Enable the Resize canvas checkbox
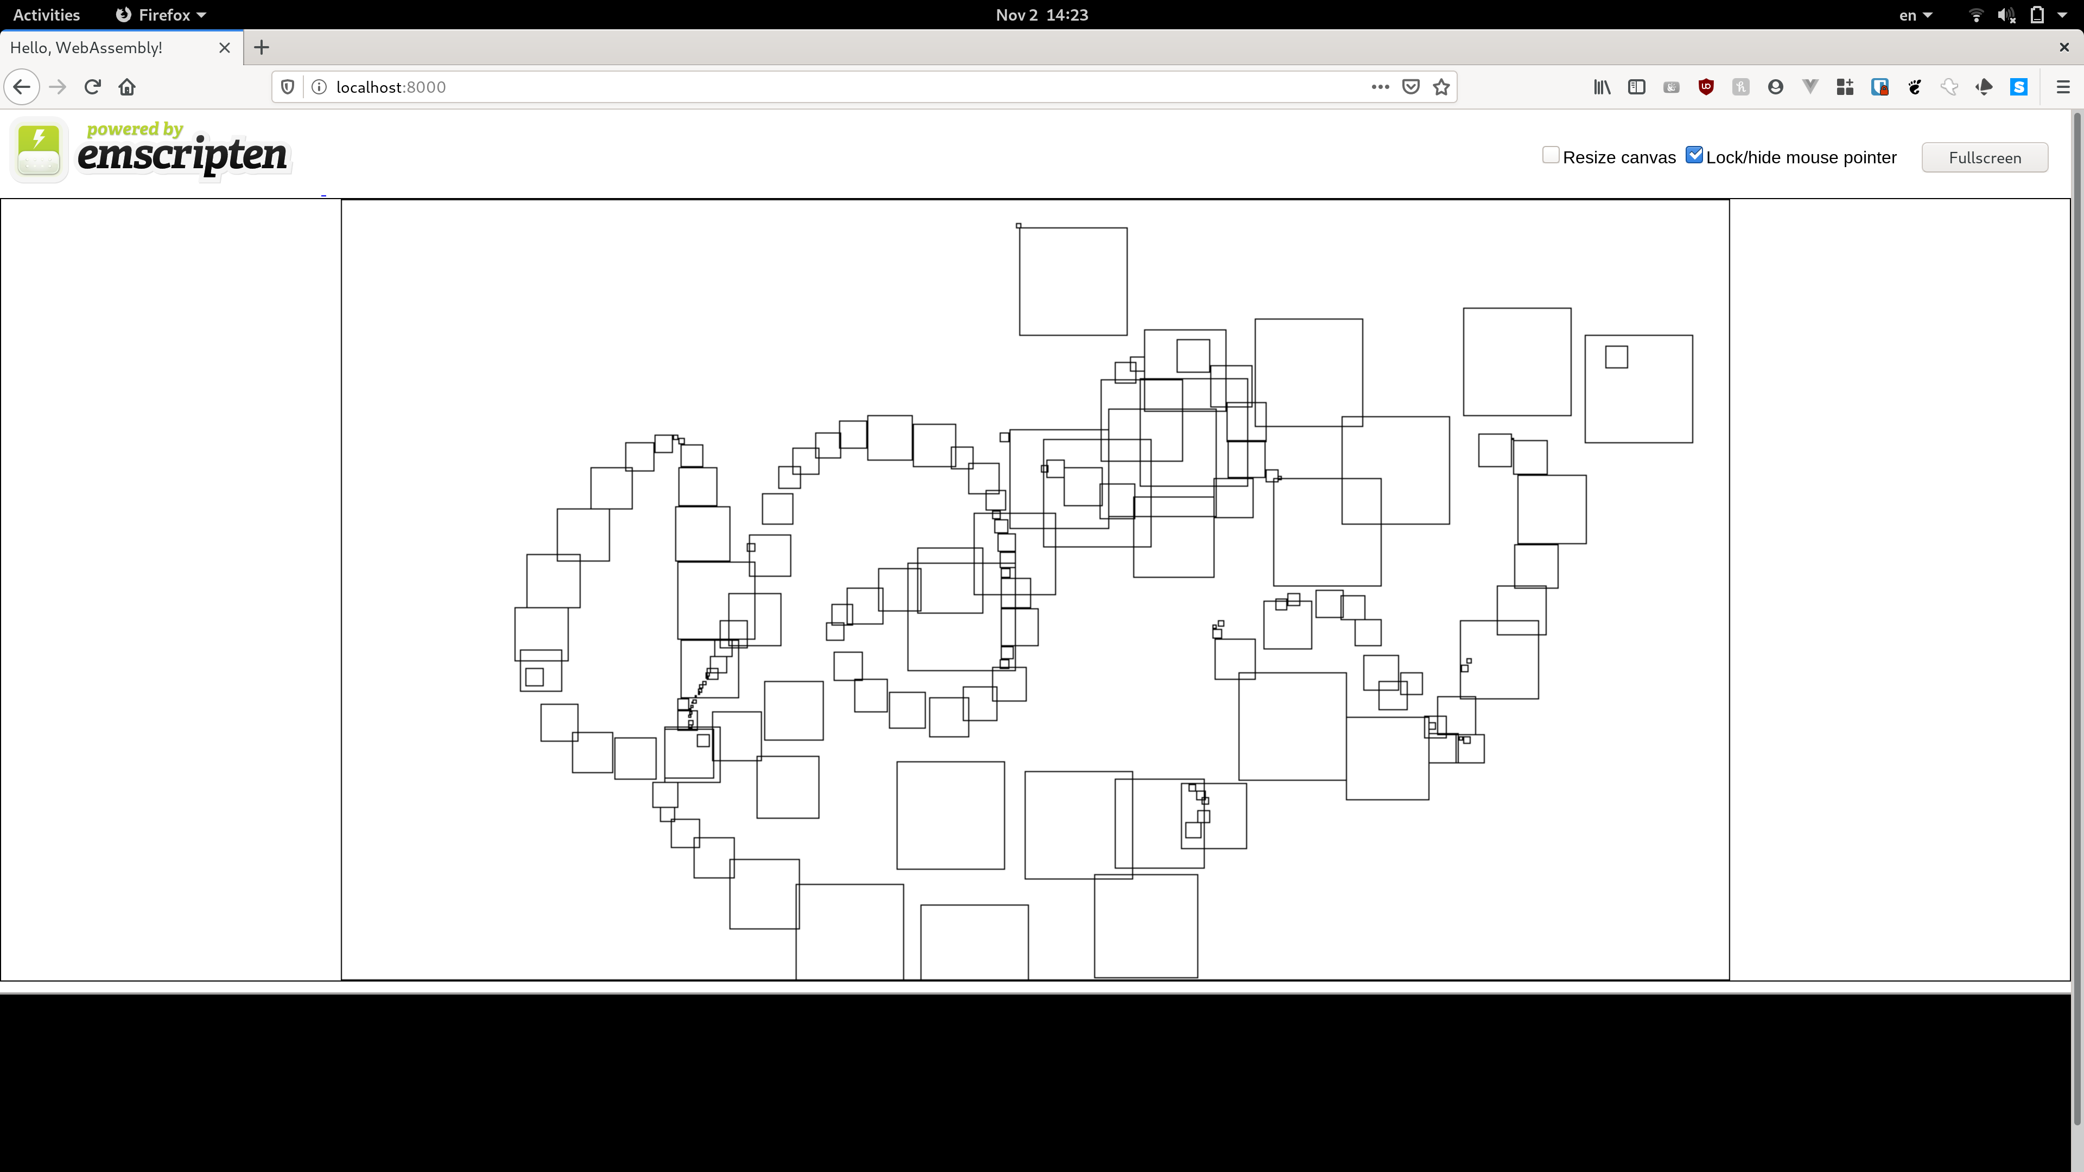The height and width of the screenshot is (1172, 2084). 1550,155
